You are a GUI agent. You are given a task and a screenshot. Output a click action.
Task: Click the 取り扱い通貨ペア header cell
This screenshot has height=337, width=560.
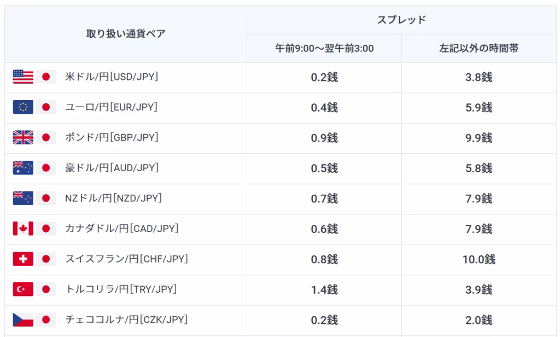126,34
